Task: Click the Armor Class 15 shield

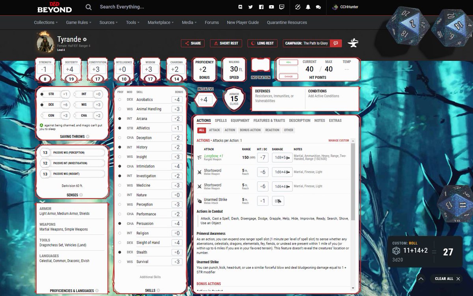Action: (x=234, y=99)
